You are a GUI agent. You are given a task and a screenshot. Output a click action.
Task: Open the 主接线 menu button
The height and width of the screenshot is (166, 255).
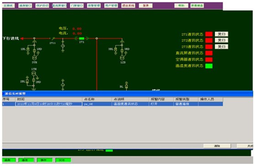tap(8, 5)
